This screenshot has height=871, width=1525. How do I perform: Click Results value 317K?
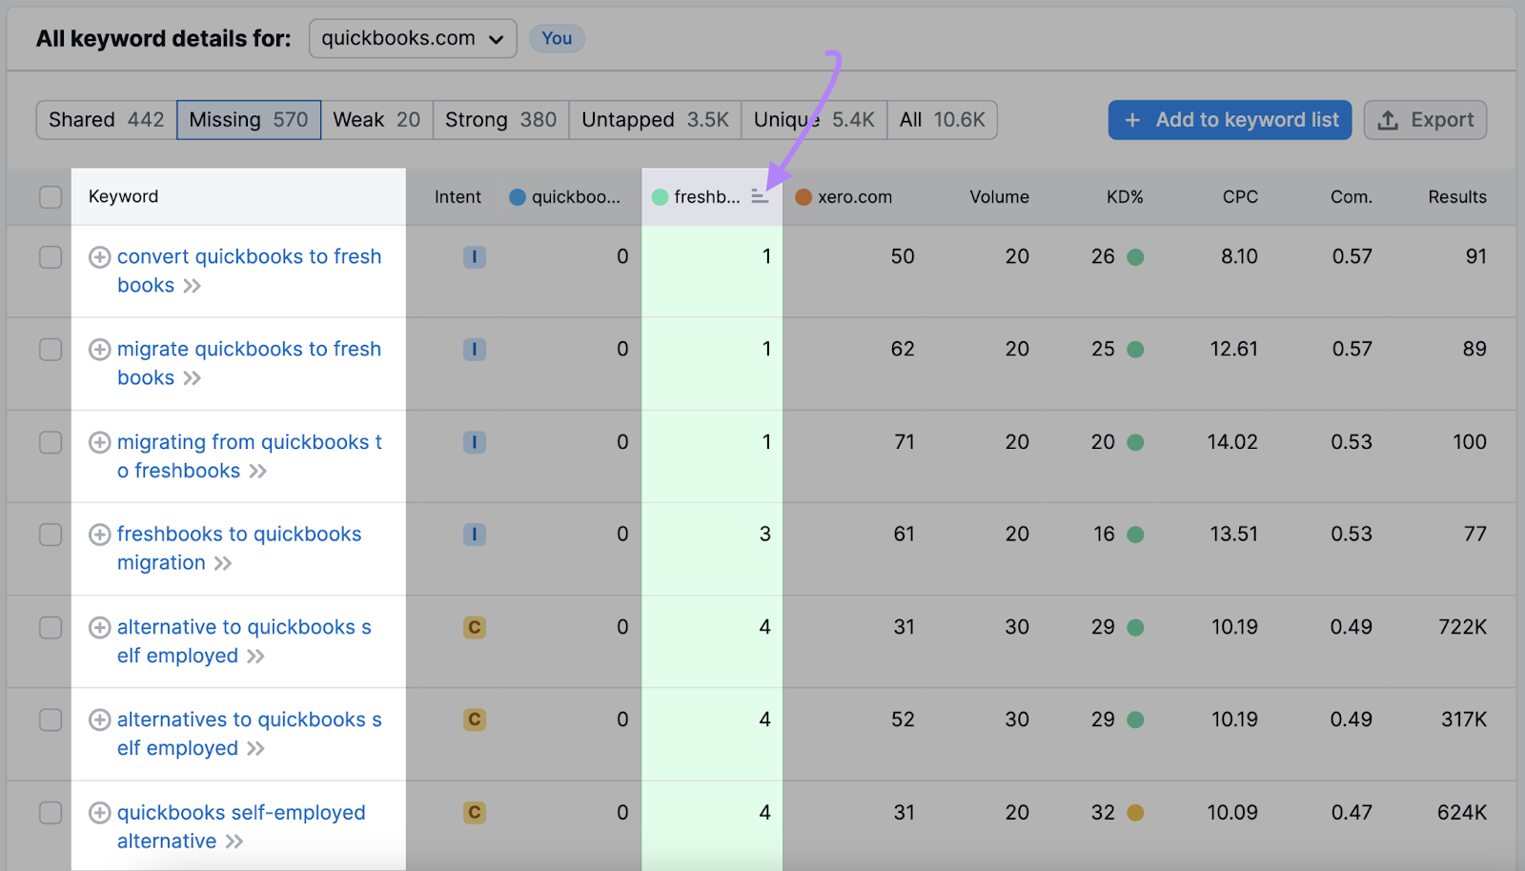click(x=1464, y=719)
